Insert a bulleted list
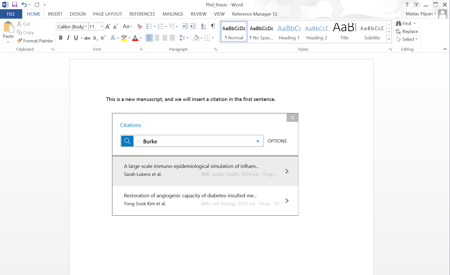The width and height of the screenshot is (450, 275). tap(149, 26)
